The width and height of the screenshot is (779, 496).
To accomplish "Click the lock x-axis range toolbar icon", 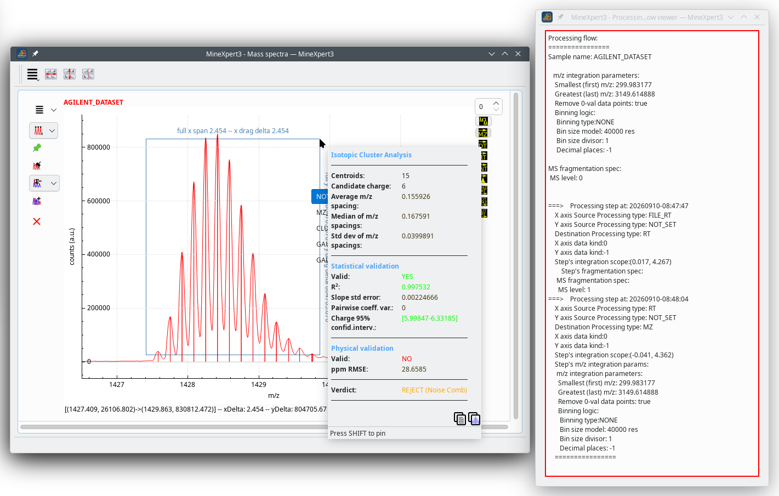I will click(51, 74).
